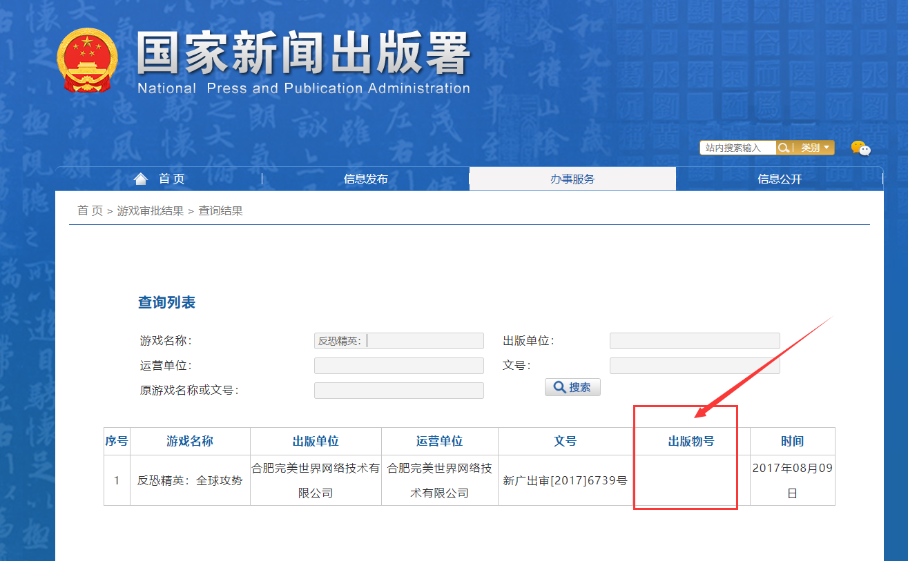The width and height of the screenshot is (908, 561).
Task: Click the 合肥完美世界网络技术有限公司 publisher cell
Action: pyautogui.click(x=316, y=480)
